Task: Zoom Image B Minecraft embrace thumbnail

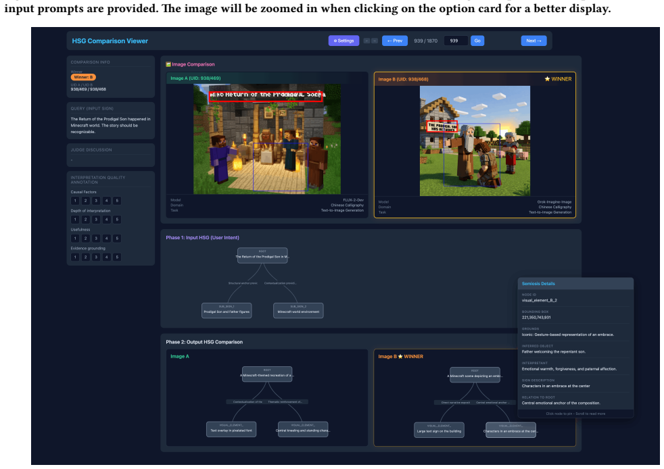Action: (x=475, y=141)
